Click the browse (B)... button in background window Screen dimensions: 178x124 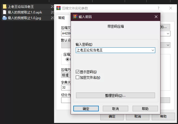(x=165, y=27)
